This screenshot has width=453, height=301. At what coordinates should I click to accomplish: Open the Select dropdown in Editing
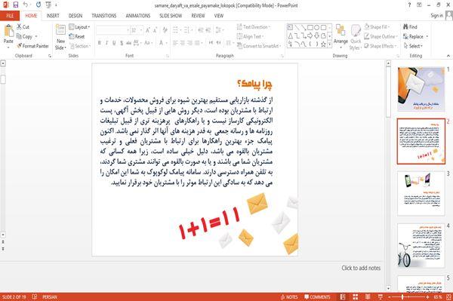point(413,46)
